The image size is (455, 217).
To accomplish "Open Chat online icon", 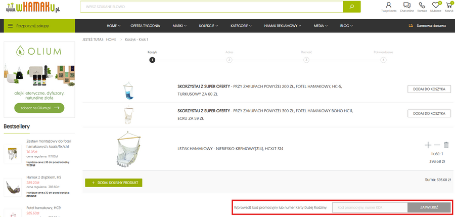I will tap(406, 6).
